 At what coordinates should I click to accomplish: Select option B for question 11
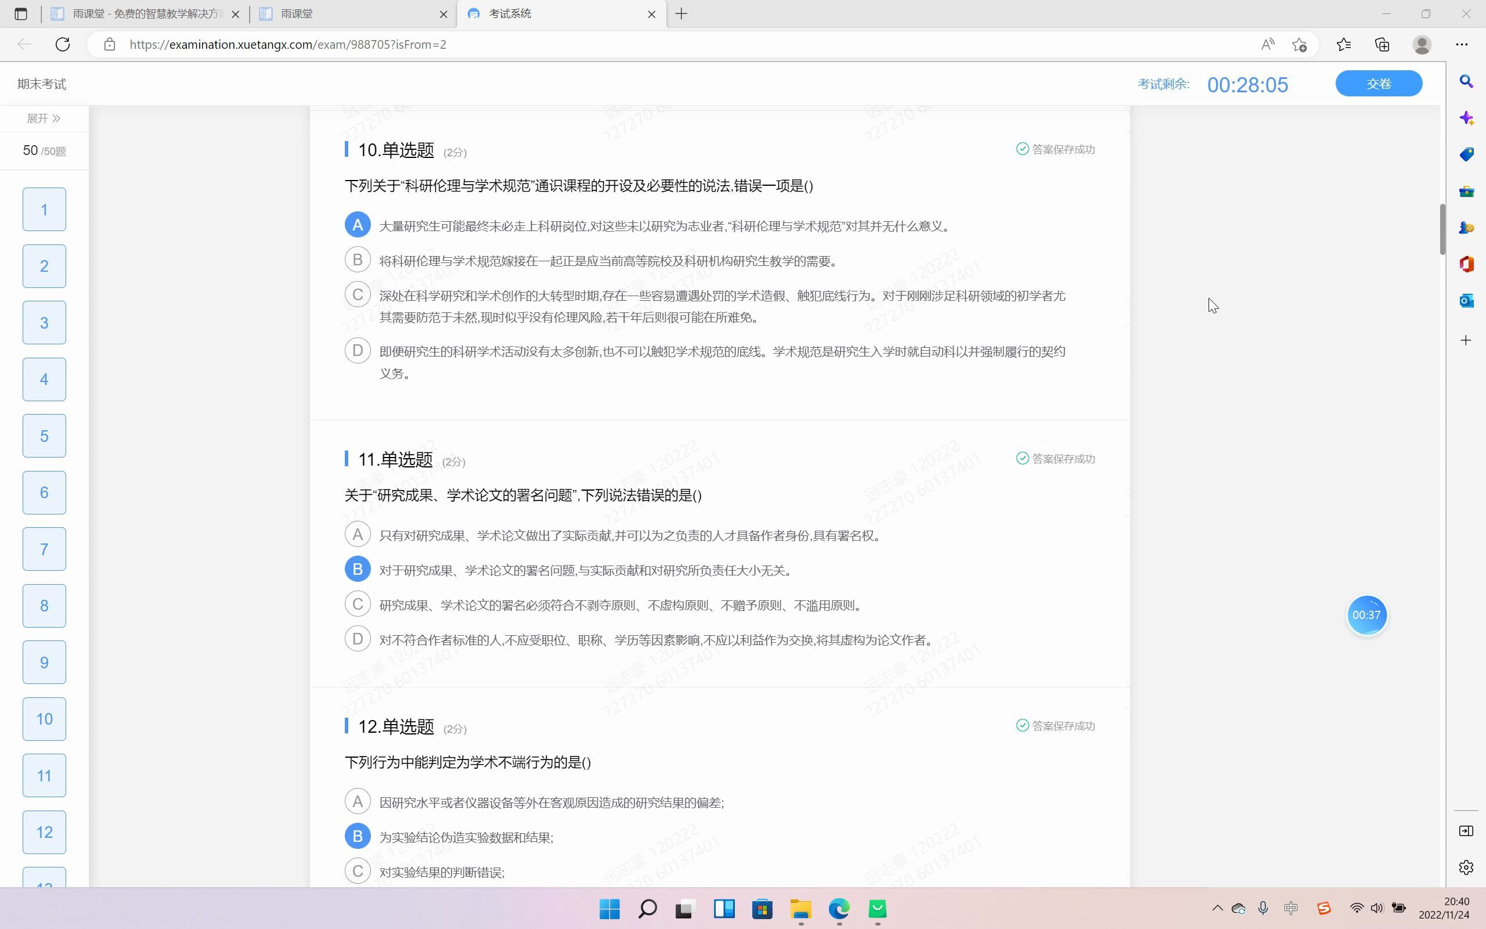[358, 569]
